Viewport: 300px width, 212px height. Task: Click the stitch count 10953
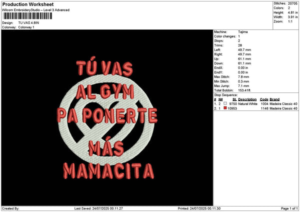232,108
